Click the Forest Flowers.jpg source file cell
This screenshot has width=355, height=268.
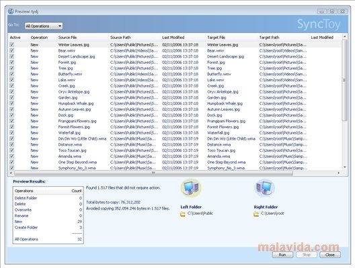tap(74, 127)
